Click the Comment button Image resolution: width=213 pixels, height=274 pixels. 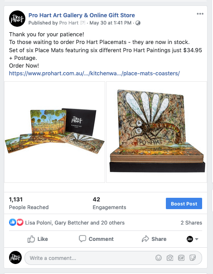96,239
